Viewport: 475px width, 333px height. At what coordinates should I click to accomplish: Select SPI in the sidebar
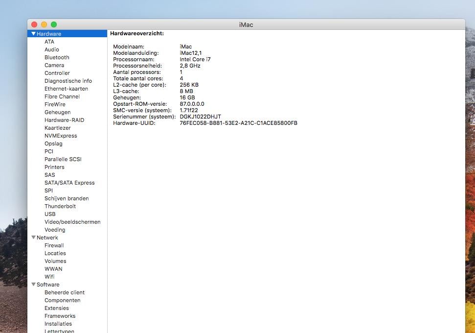coord(49,190)
